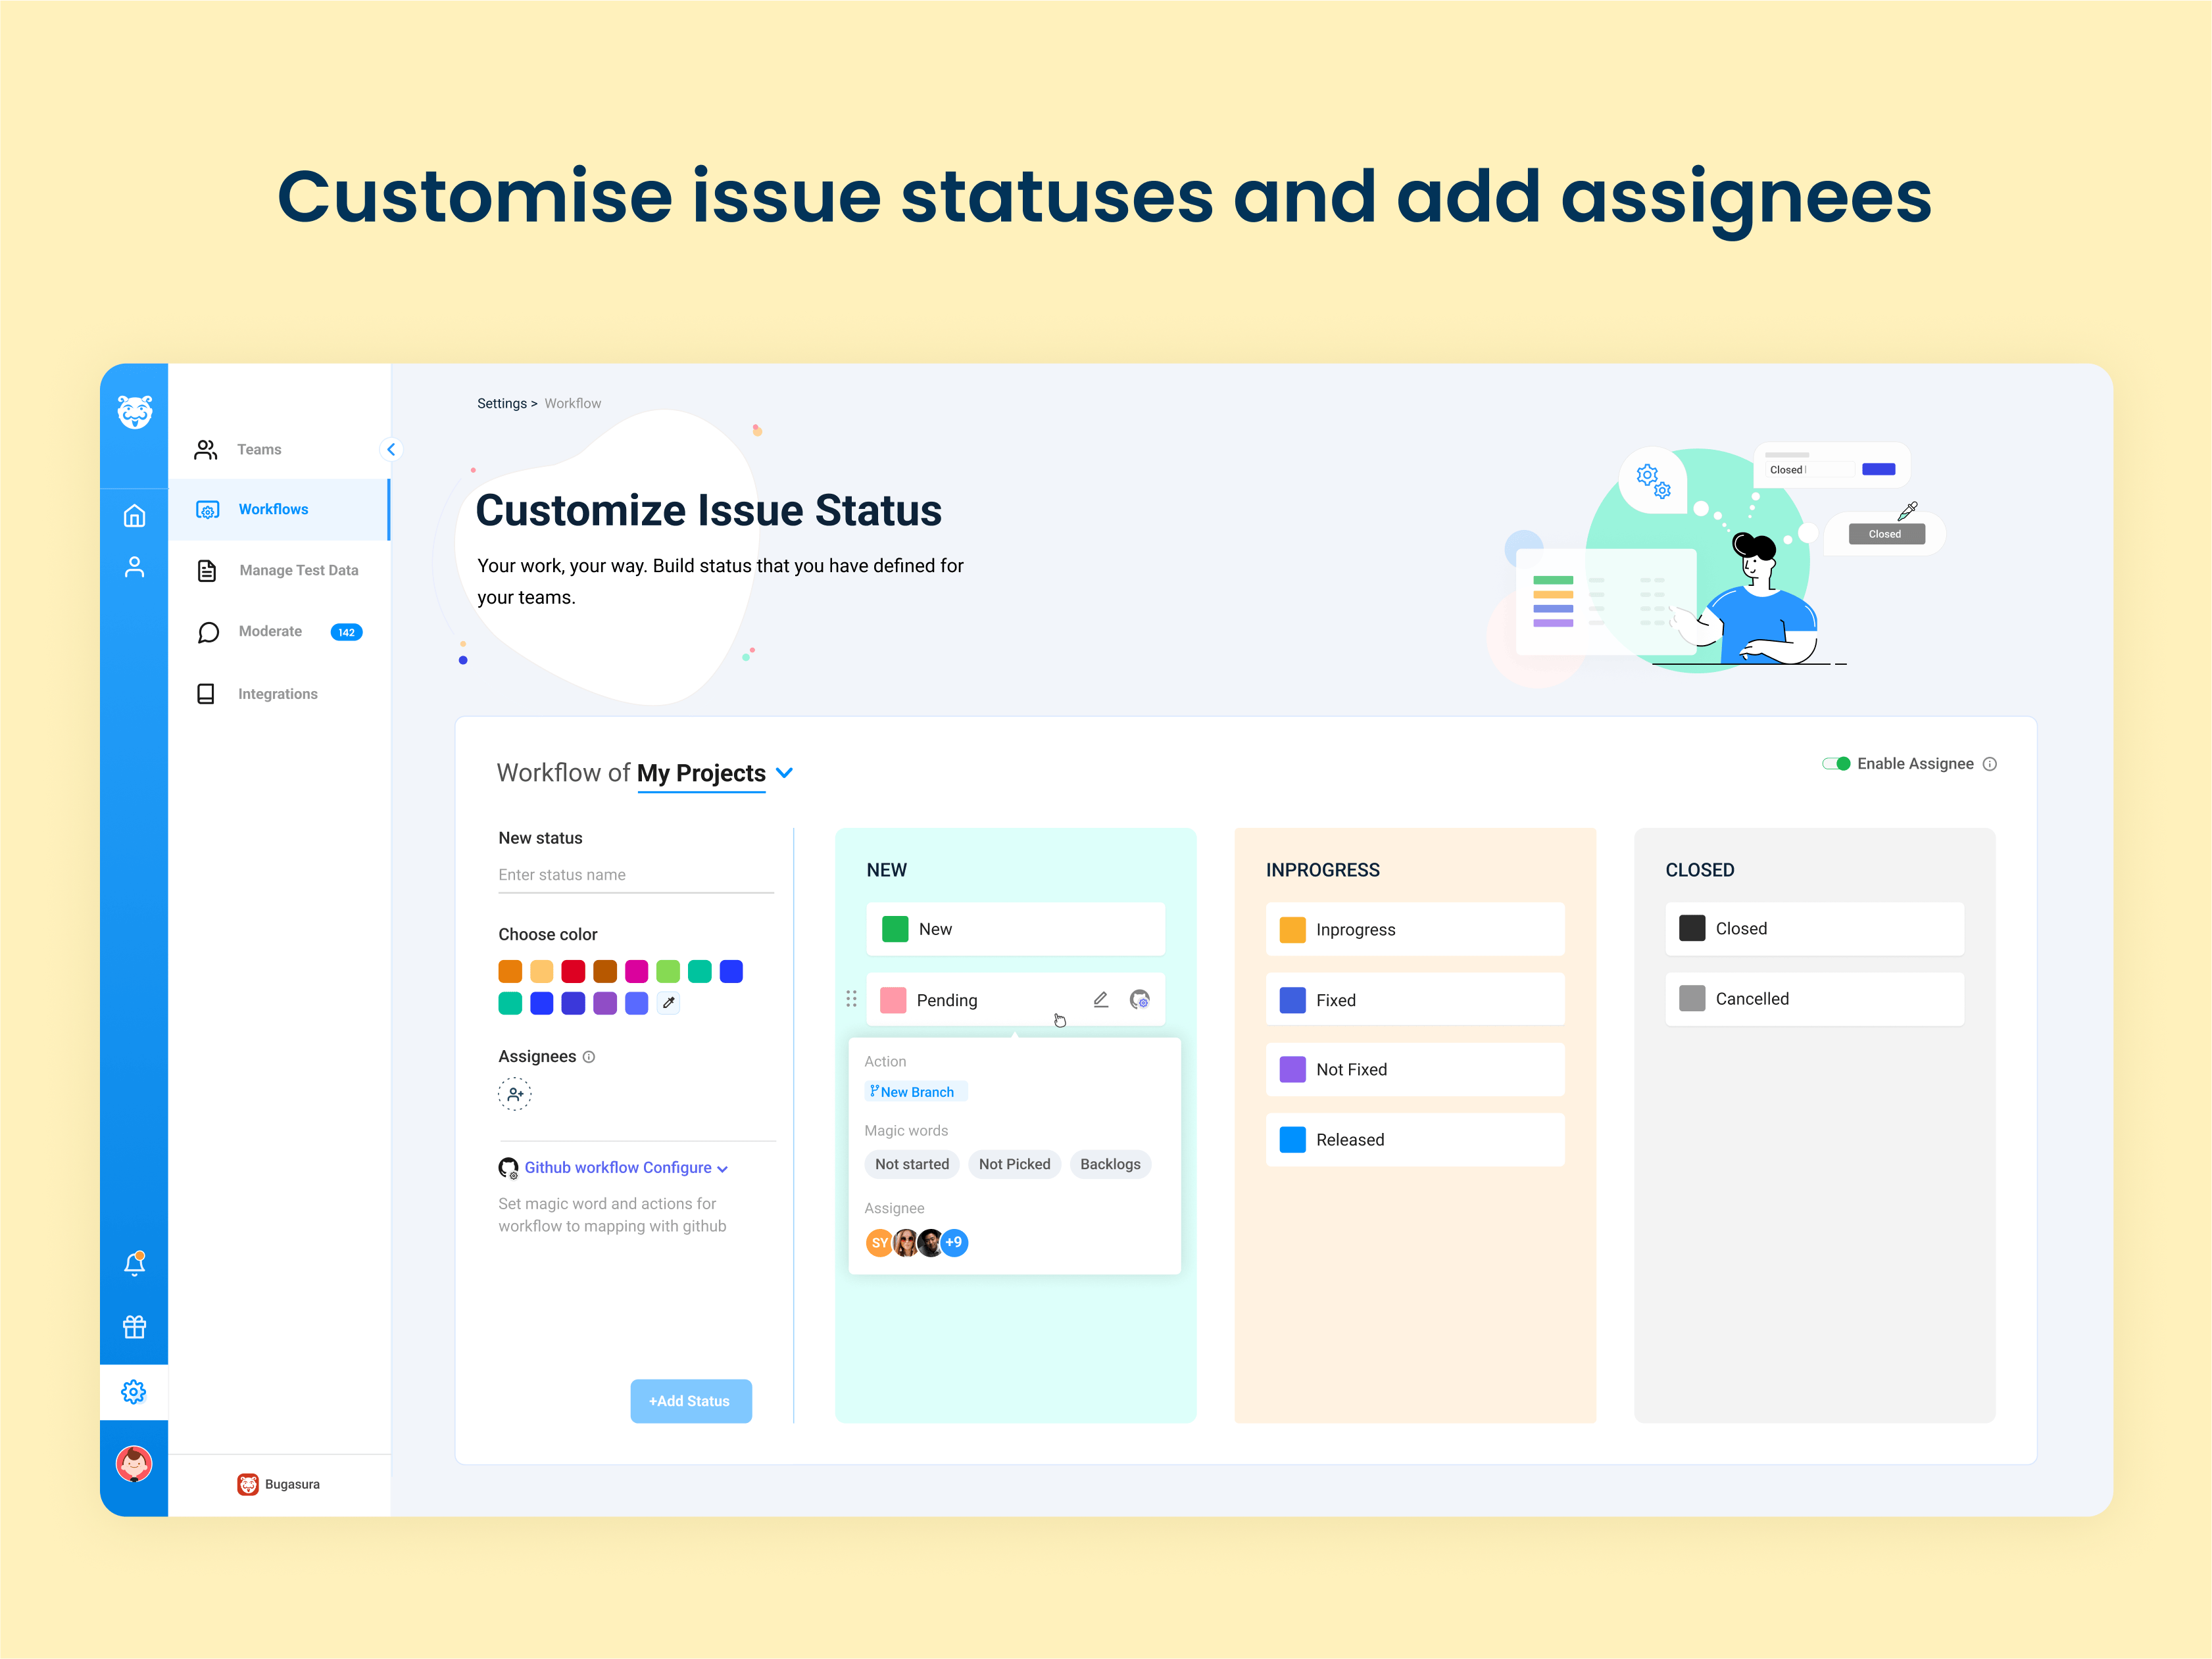This screenshot has height=1659, width=2212.
Task: Click the Enter status name field
Action: pyautogui.click(x=636, y=875)
